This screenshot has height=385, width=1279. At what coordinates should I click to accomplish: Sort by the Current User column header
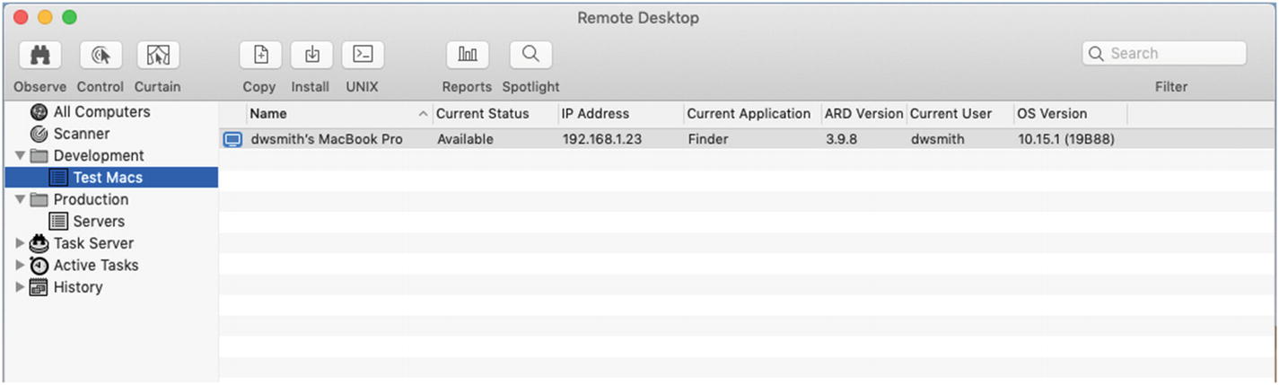click(x=950, y=114)
